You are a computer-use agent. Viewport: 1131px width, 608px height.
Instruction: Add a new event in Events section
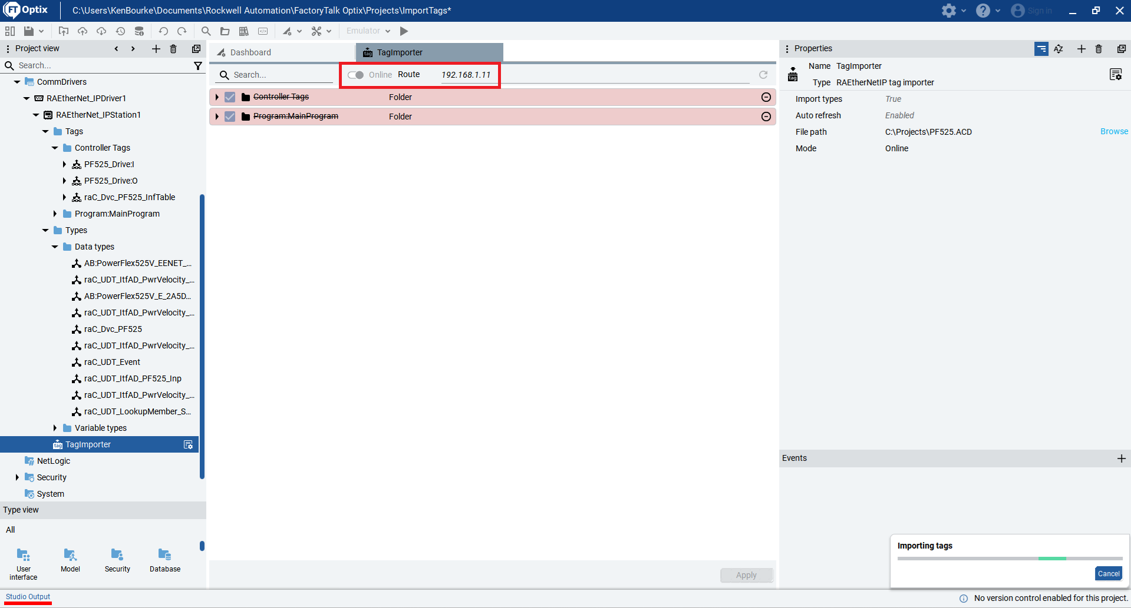(1122, 459)
